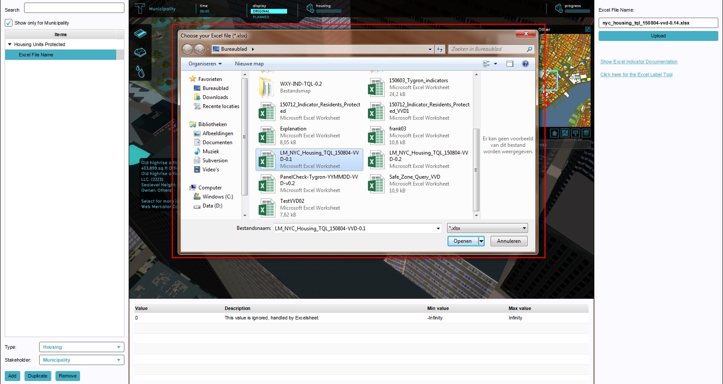The height and width of the screenshot is (384, 723).
Task: Click the help question mark icon
Action: click(x=525, y=64)
